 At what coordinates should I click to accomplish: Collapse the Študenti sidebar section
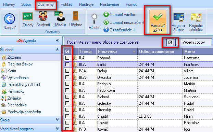(x=57, y=49)
